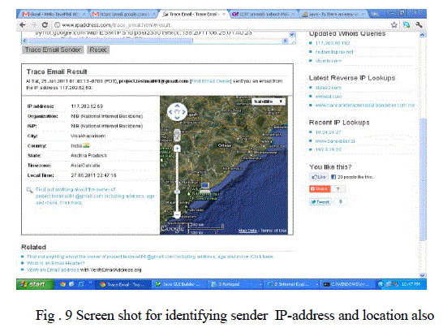Click the state value Andhra Pradesh
Viewport: 443px width, 328px height.
(x=88, y=156)
